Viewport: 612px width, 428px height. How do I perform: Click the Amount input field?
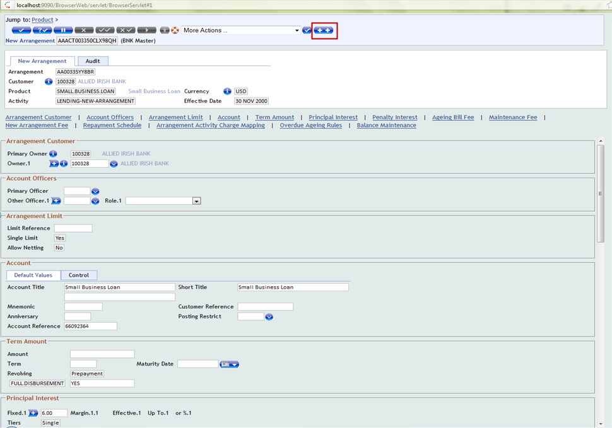click(102, 354)
